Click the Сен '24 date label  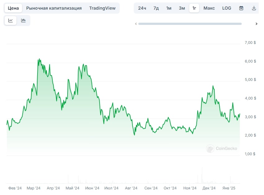point(151,188)
